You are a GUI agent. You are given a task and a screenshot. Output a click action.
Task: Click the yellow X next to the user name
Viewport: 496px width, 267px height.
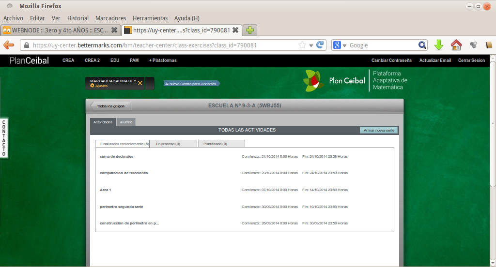click(x=140, y=83)
